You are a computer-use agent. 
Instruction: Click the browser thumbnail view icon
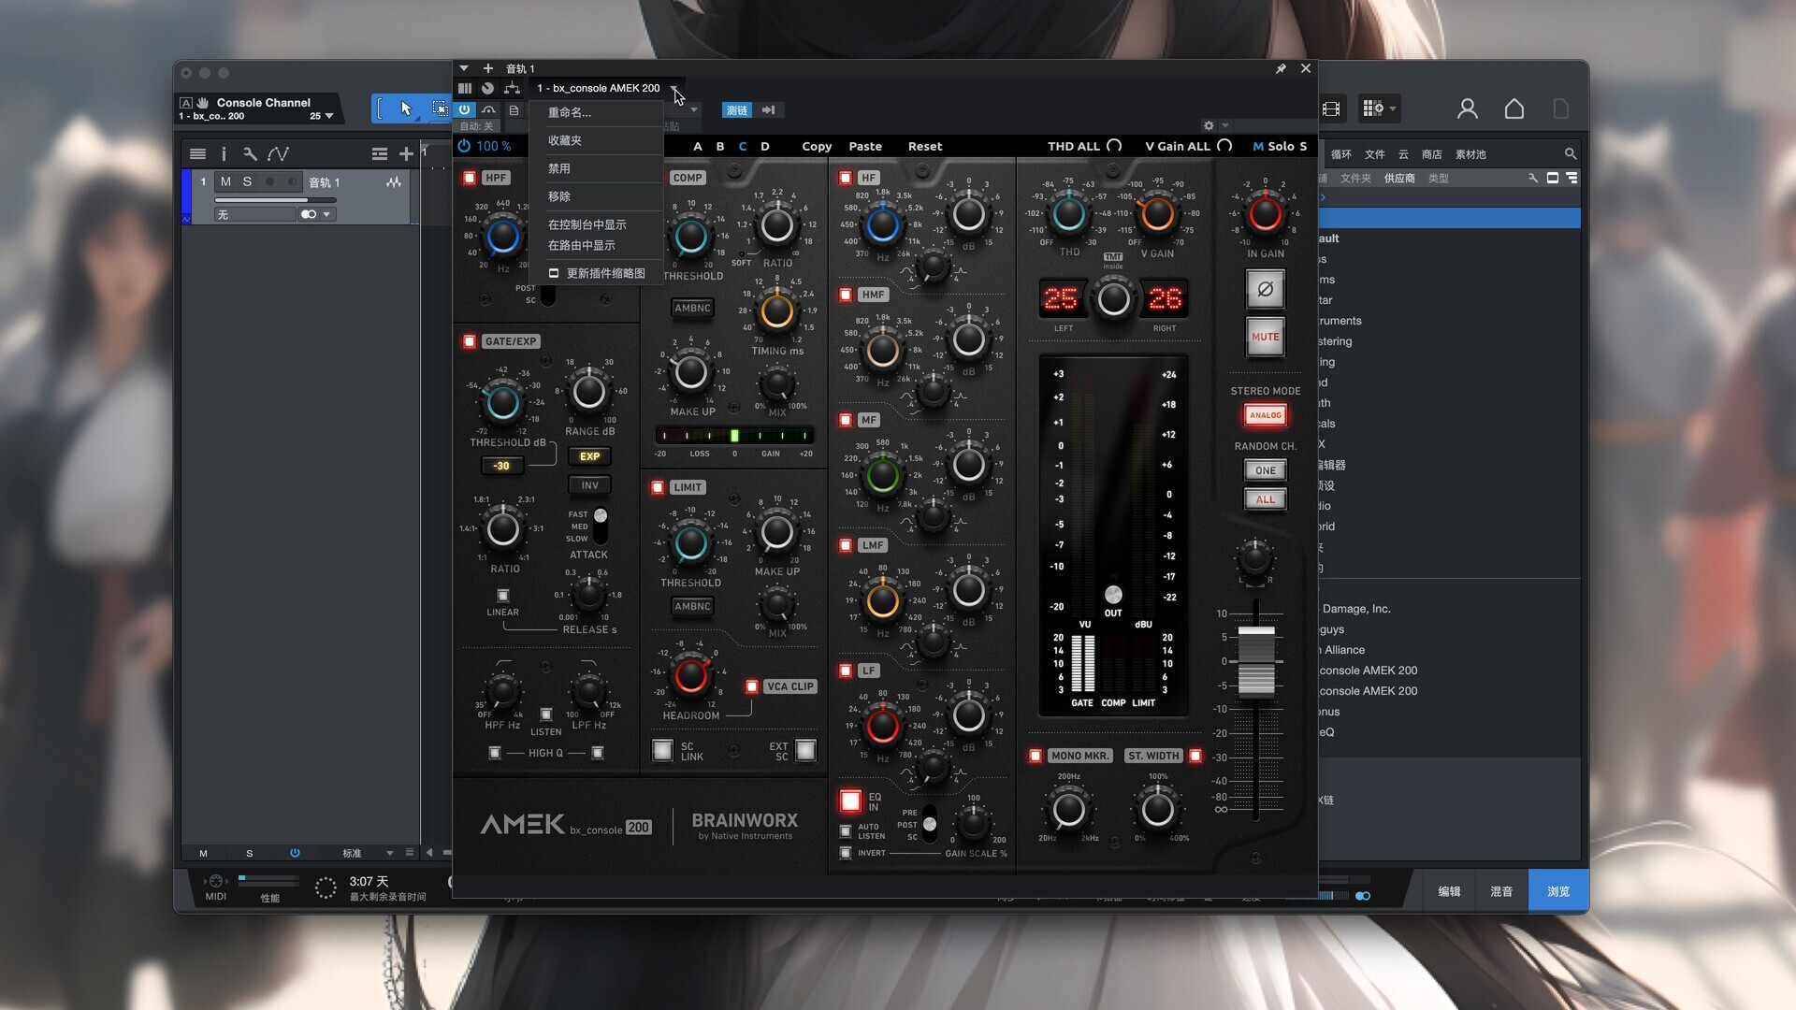(1553, 178)
